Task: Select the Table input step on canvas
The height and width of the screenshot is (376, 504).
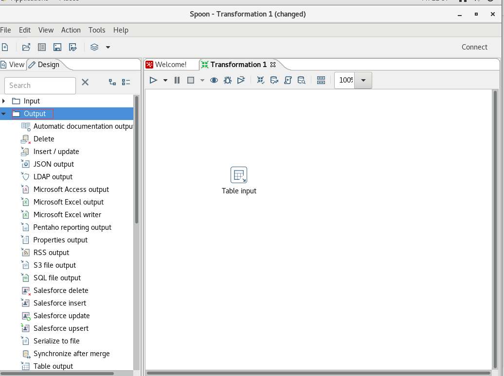Action: click(239, 175)
